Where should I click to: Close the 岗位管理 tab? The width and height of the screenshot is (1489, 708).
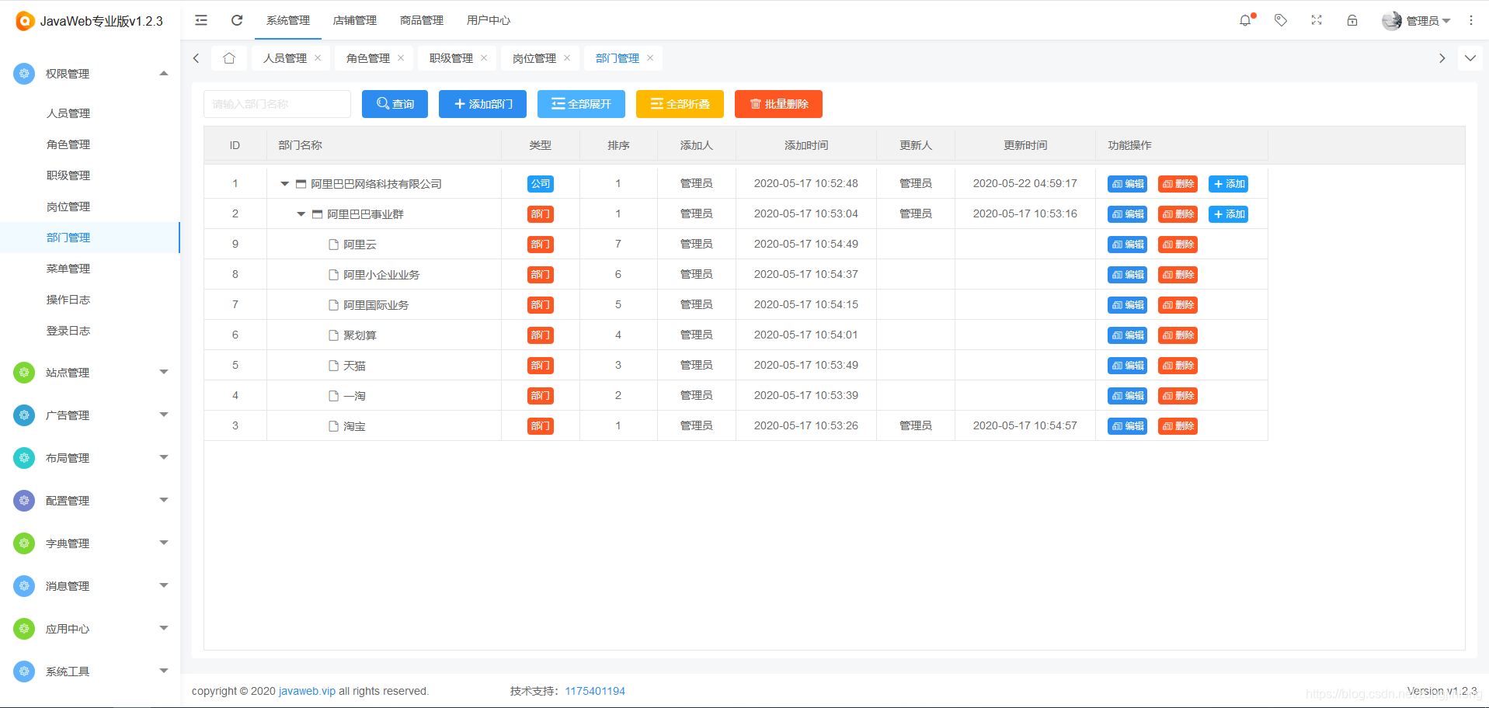pyautogui.click(x=567, y=58)
